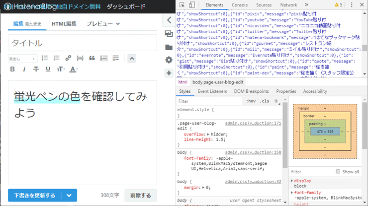Toggle the DevTools device toolbar icon
This screenshot has width=368, height=206.
(x=192, y=4)
